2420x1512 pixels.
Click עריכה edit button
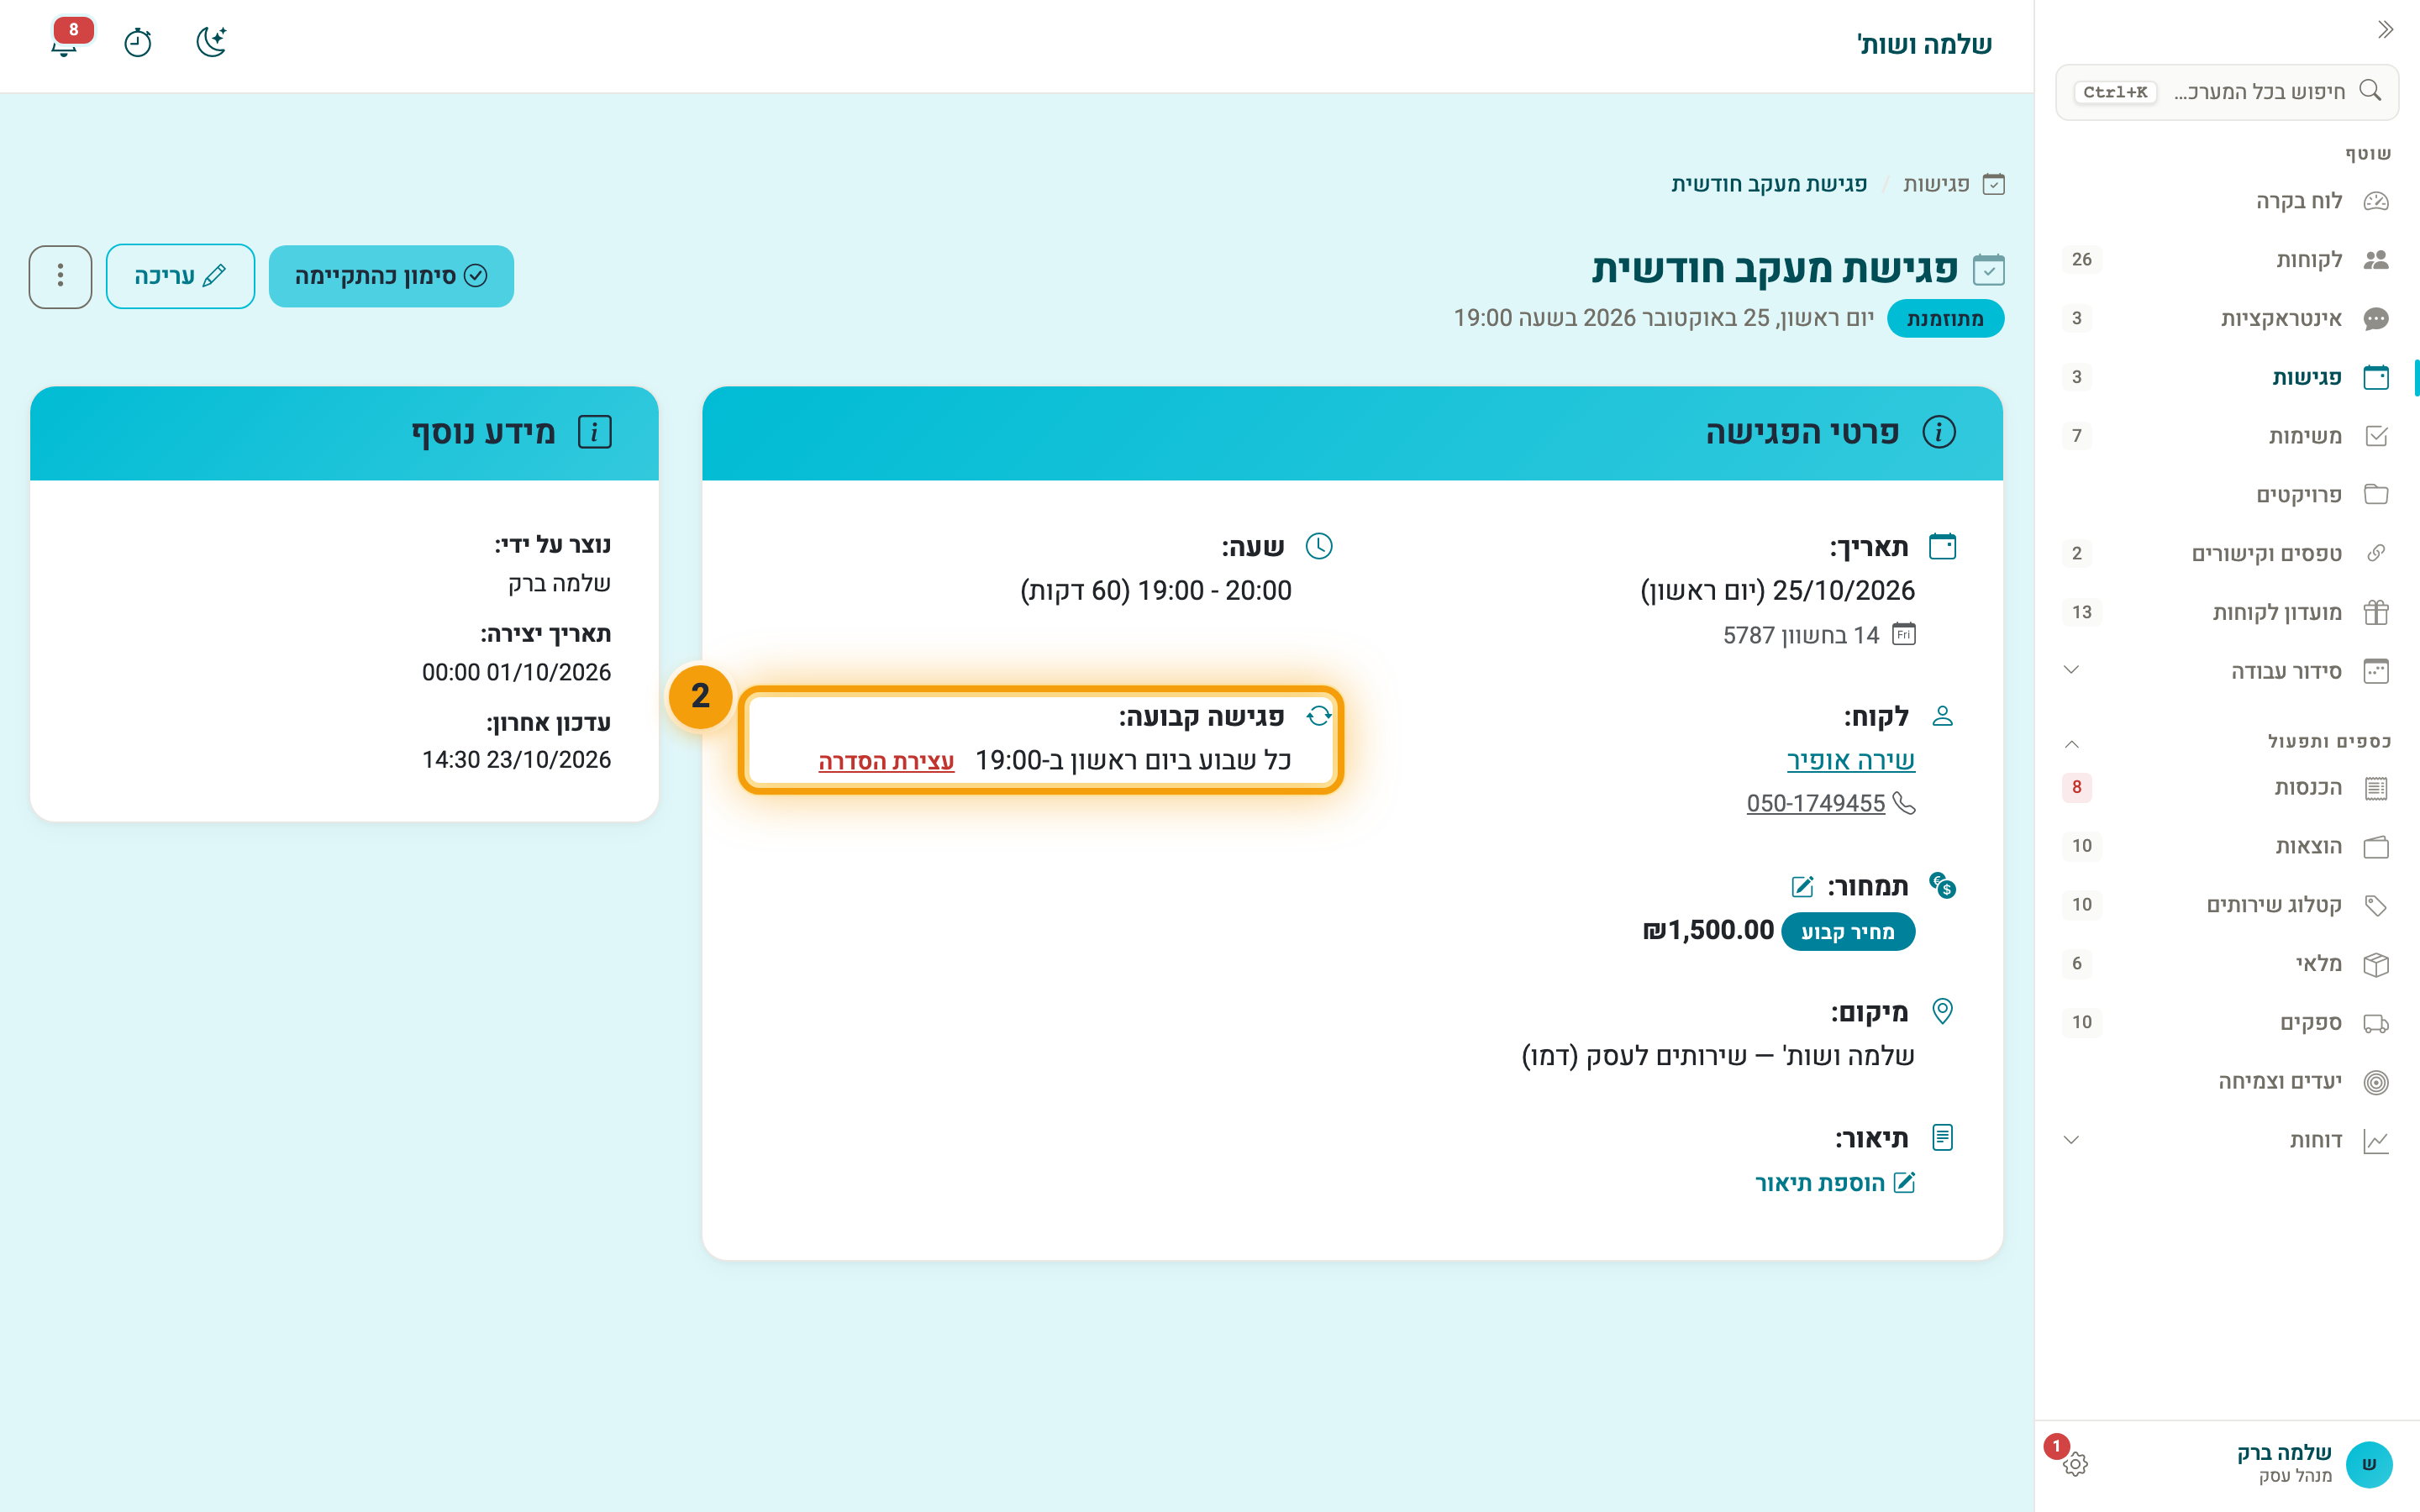pos(180,276)
